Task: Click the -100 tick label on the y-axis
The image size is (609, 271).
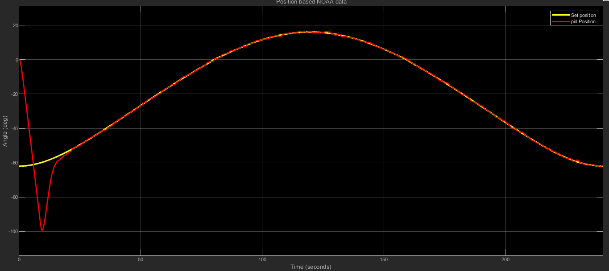Action: [13, 231]
